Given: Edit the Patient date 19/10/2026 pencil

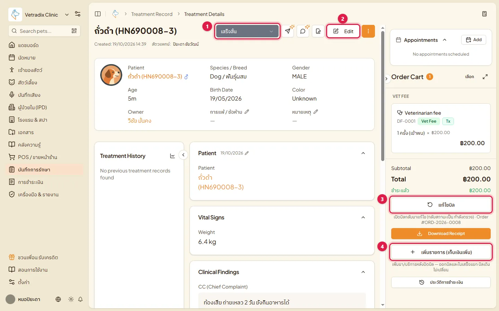Looking at the screenshot, I should tap(247, 153).
